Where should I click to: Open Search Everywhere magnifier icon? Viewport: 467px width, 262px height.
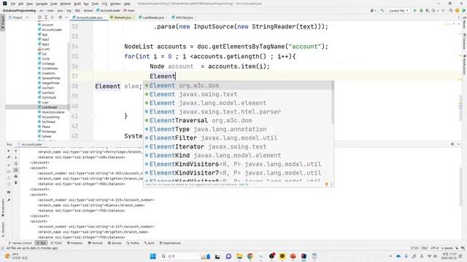(x=451, y=10)
